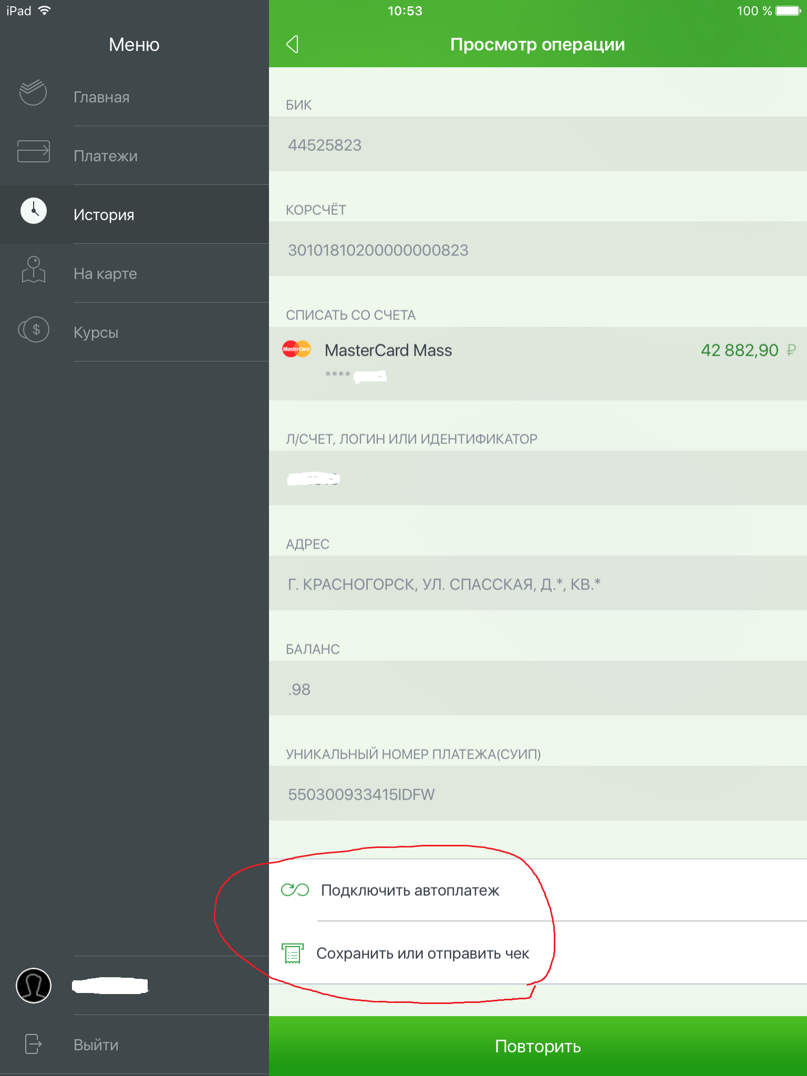
Task: Select История in the menu
Action: pos(134,214)
